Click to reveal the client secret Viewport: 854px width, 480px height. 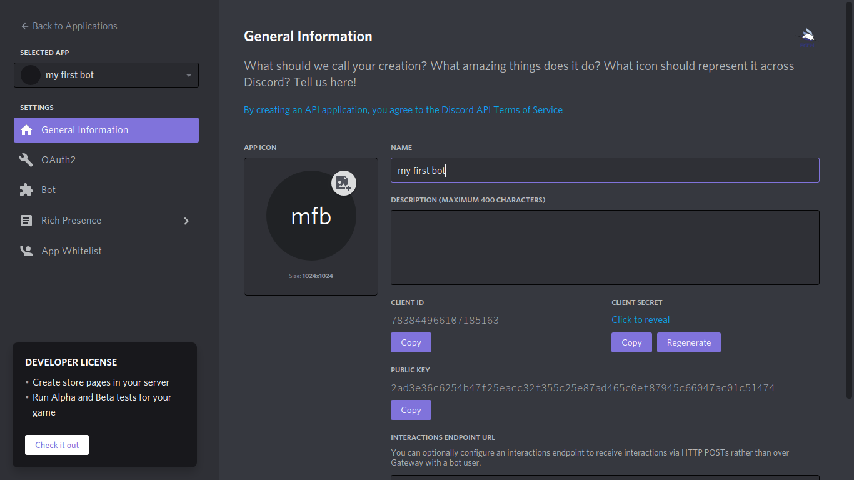coord(640,320)
